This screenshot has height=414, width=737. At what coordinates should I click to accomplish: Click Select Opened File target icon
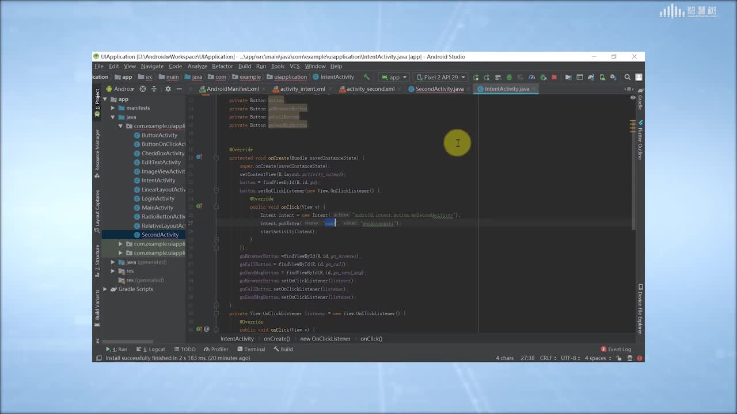[143, 89]
